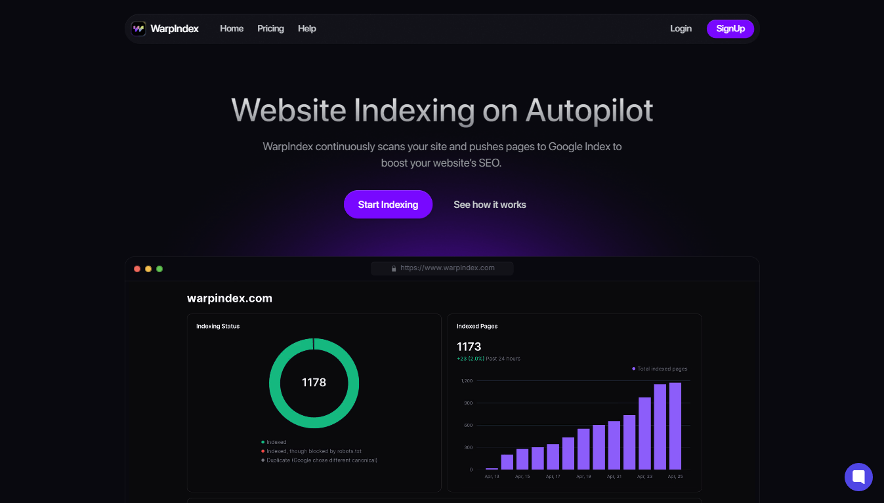
Task: Click the bar above Apr. 15 label
Action: pos(522,459)
